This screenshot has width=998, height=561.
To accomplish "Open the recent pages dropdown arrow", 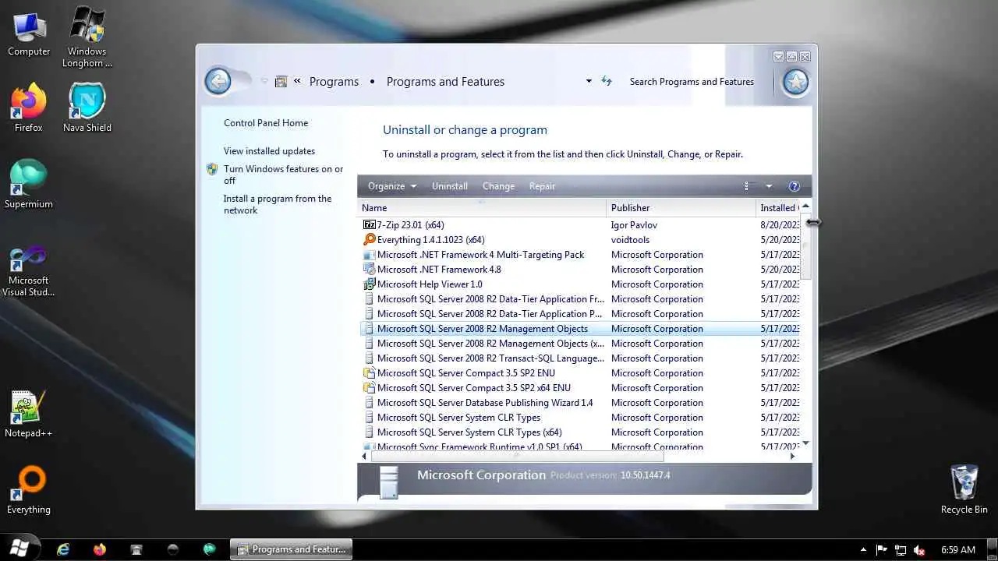I will coord(264,81).
